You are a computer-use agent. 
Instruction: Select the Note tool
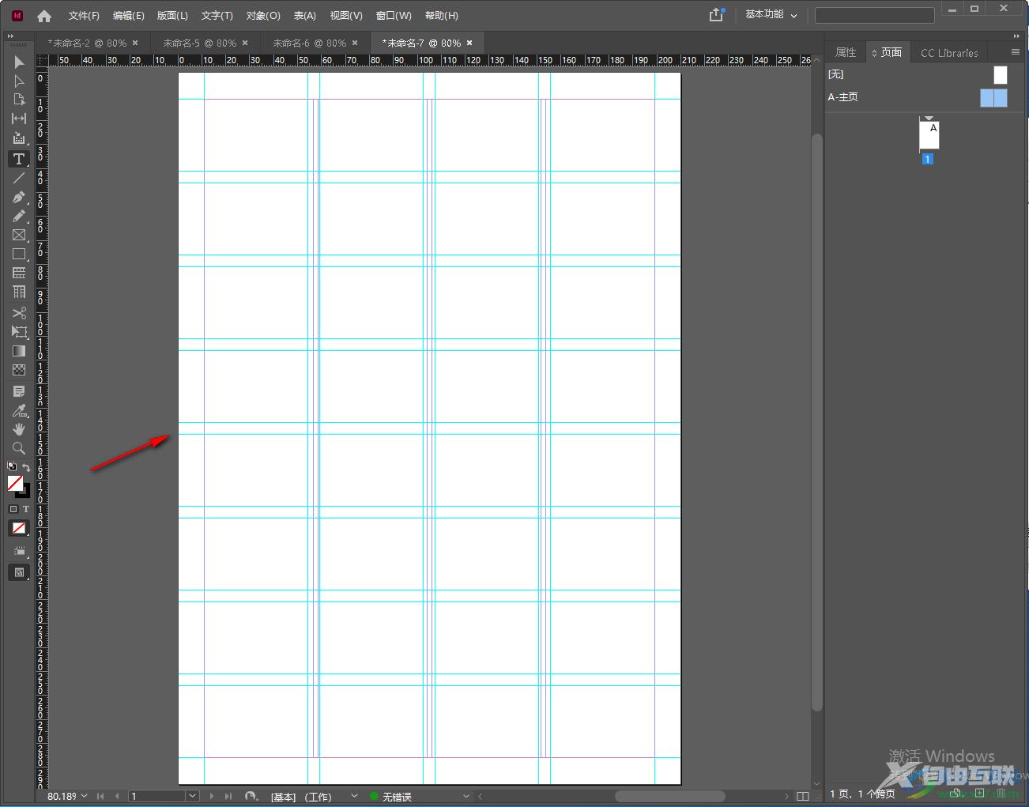[x=19, y=391]
